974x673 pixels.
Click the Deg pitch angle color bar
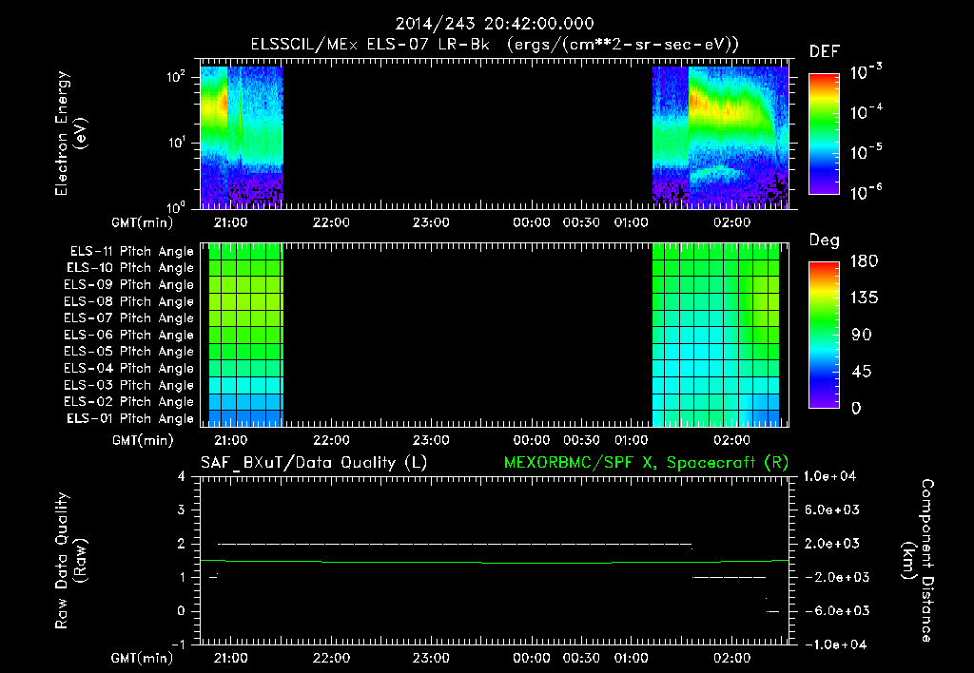(x=824, y=335)
